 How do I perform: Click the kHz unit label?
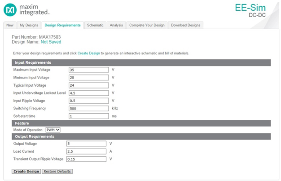115,108
